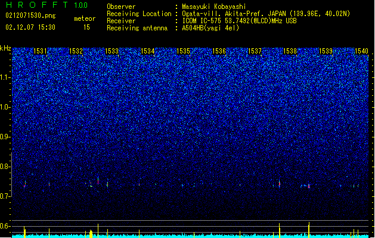The image size is (375, 238).
Task: Select observer name Masayuki Kobayashi
Action: (214, 7)
